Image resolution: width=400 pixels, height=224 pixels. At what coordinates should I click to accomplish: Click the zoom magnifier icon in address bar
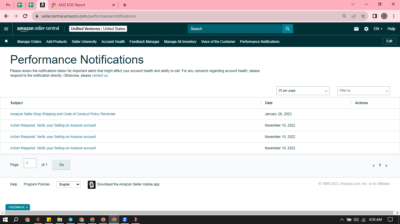344,16
